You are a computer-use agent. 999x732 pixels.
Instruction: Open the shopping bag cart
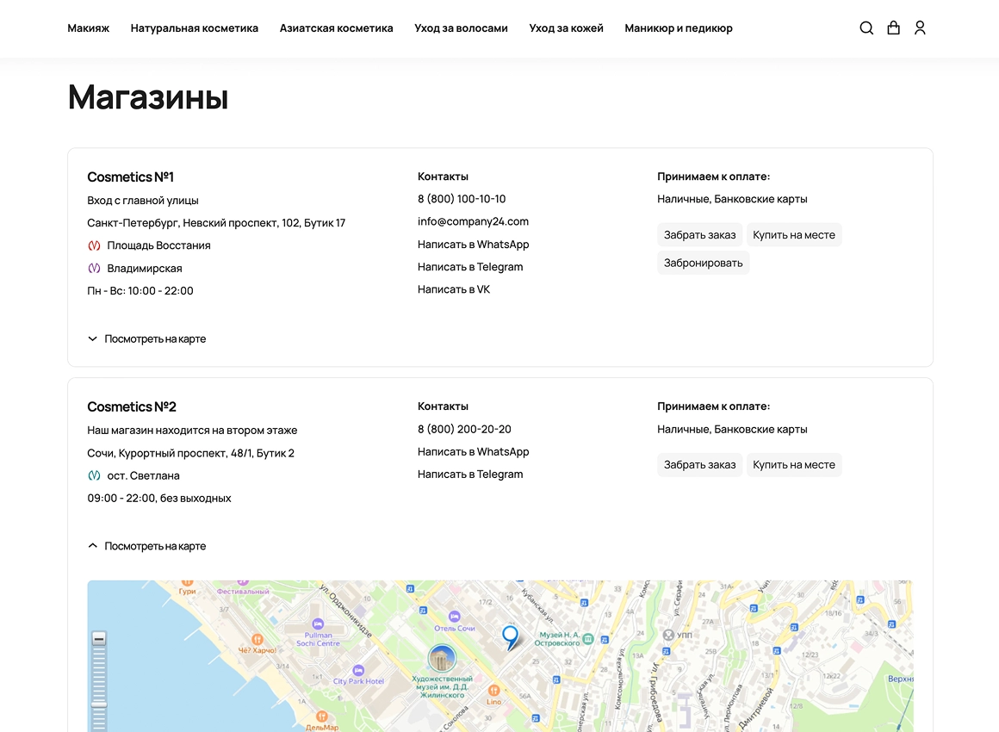tap(893, 28)
